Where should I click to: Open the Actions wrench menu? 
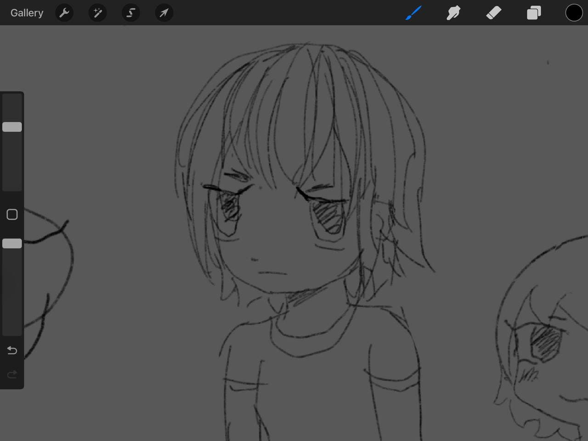[64, 13]
